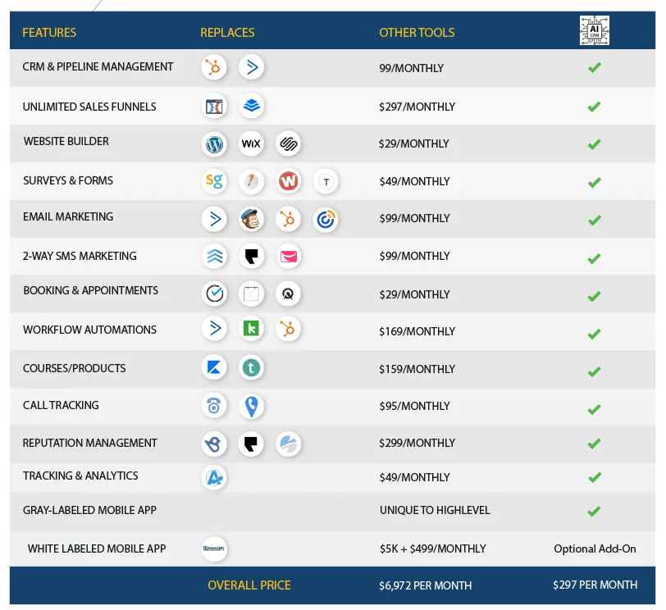This screenshot has width=666, height=610.
Task: Click '$297 PER MONTH' total
Action: tap(595, 585)
